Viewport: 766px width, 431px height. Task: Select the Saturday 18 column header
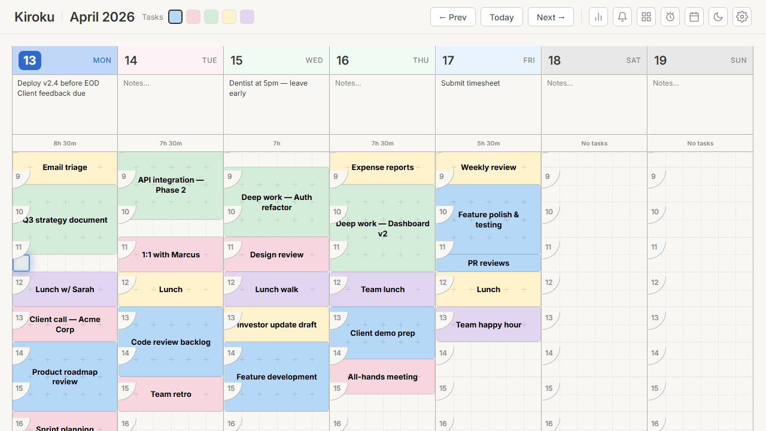[594, 60]
